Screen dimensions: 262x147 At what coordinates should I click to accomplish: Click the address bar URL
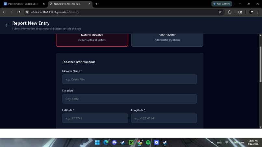click(55, 12)
